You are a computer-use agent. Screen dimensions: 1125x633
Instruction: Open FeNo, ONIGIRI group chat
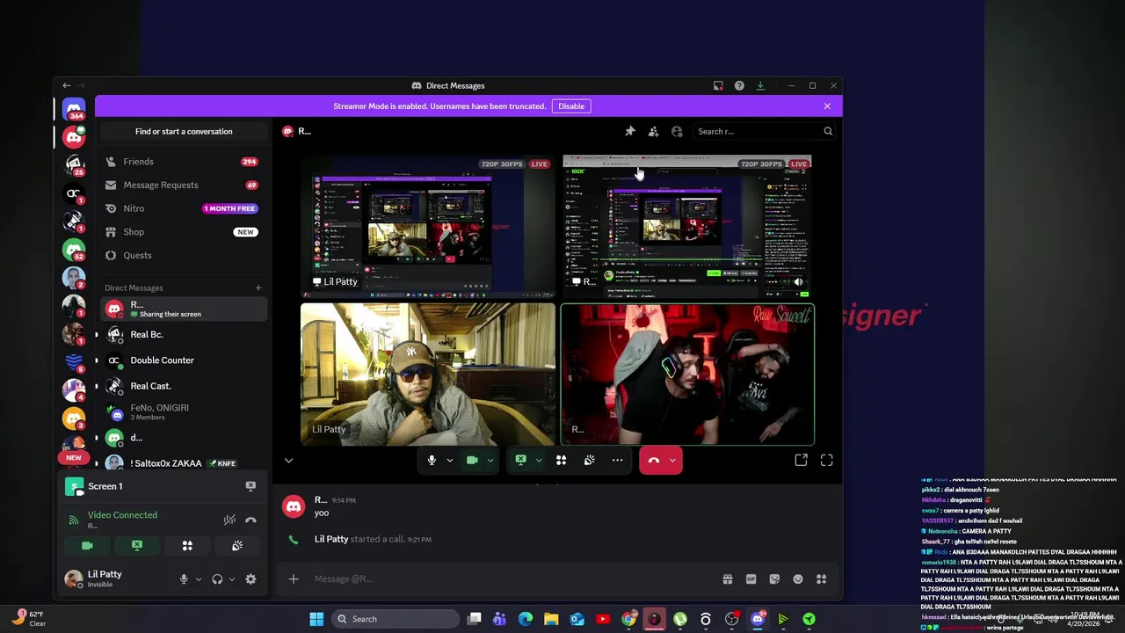pyautogui.click(x=184, y=411)
